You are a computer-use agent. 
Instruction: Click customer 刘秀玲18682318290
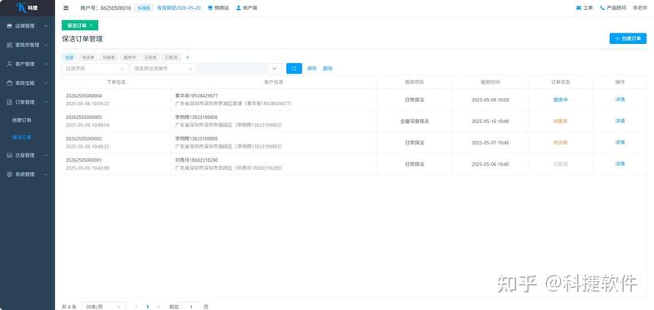(196, 160)
